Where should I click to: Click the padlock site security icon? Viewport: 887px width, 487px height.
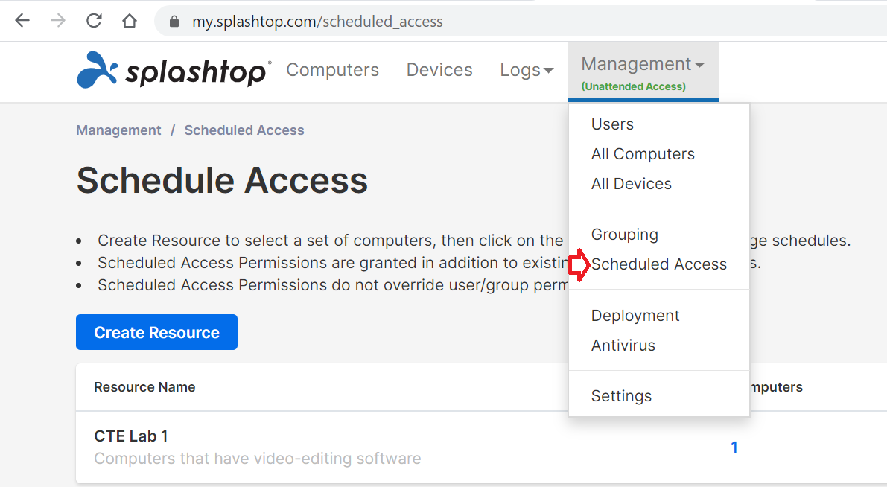pyautogui.click(x=175, y=22)
